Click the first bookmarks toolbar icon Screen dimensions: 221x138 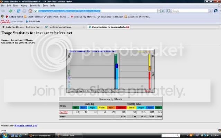2,17
